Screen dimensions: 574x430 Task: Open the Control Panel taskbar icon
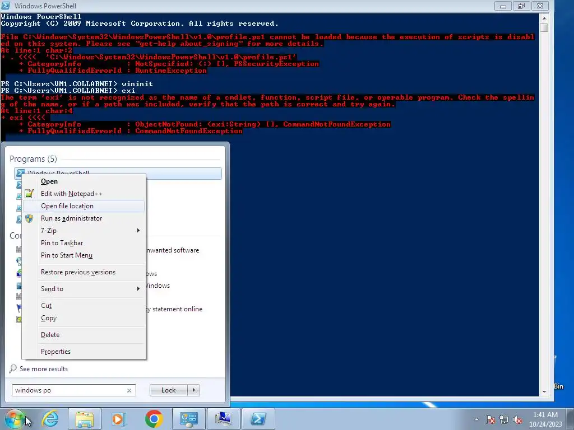pos(188,419)
